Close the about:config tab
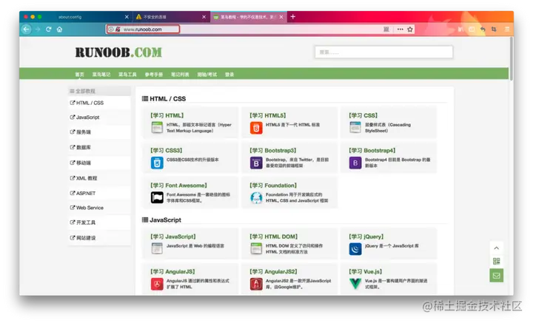Image resolution: width=533 pixels, height=323 pixels. tap(127, 17)
